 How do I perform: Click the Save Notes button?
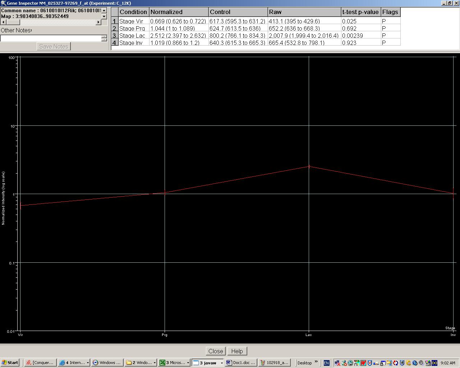pyautogui.click(x=54, y=46)
